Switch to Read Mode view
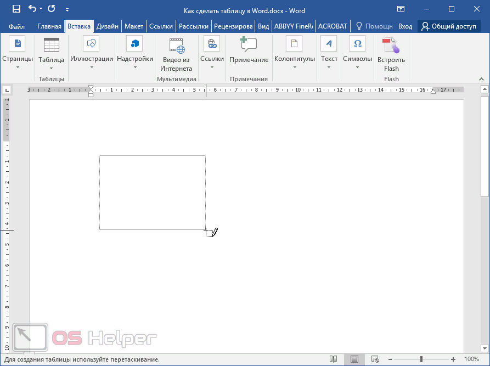 pyautogui.click(x=333, y=359)
